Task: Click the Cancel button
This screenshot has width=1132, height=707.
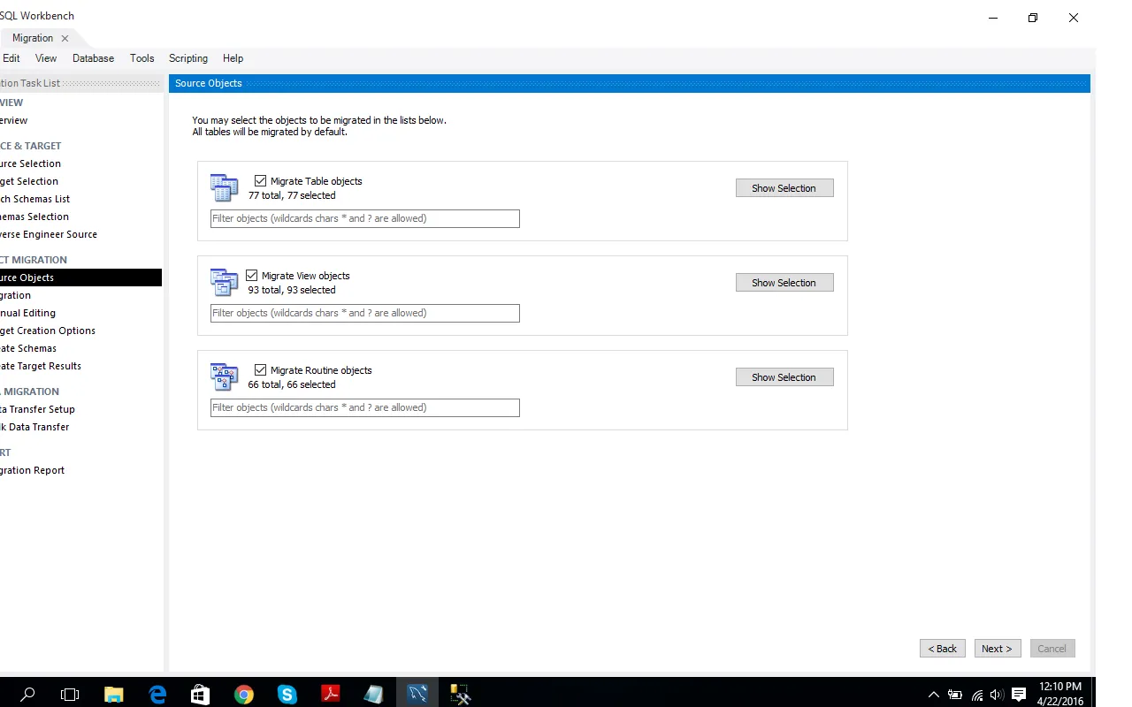Action: click(x=1052, y=649)
